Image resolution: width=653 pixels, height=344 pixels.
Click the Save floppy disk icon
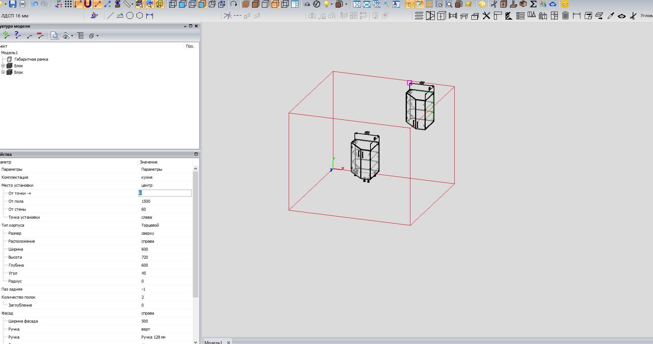pos(13,4)
